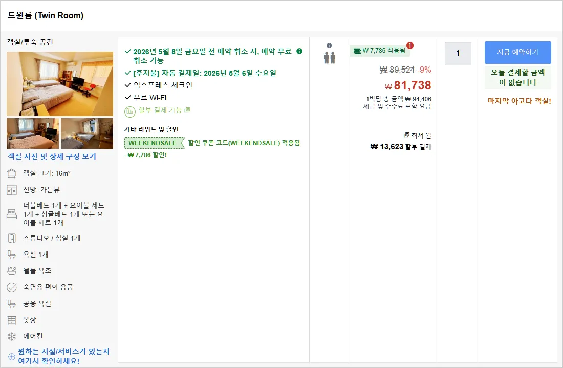
Task: Click the garden view window icon
Action: (12, 190)
